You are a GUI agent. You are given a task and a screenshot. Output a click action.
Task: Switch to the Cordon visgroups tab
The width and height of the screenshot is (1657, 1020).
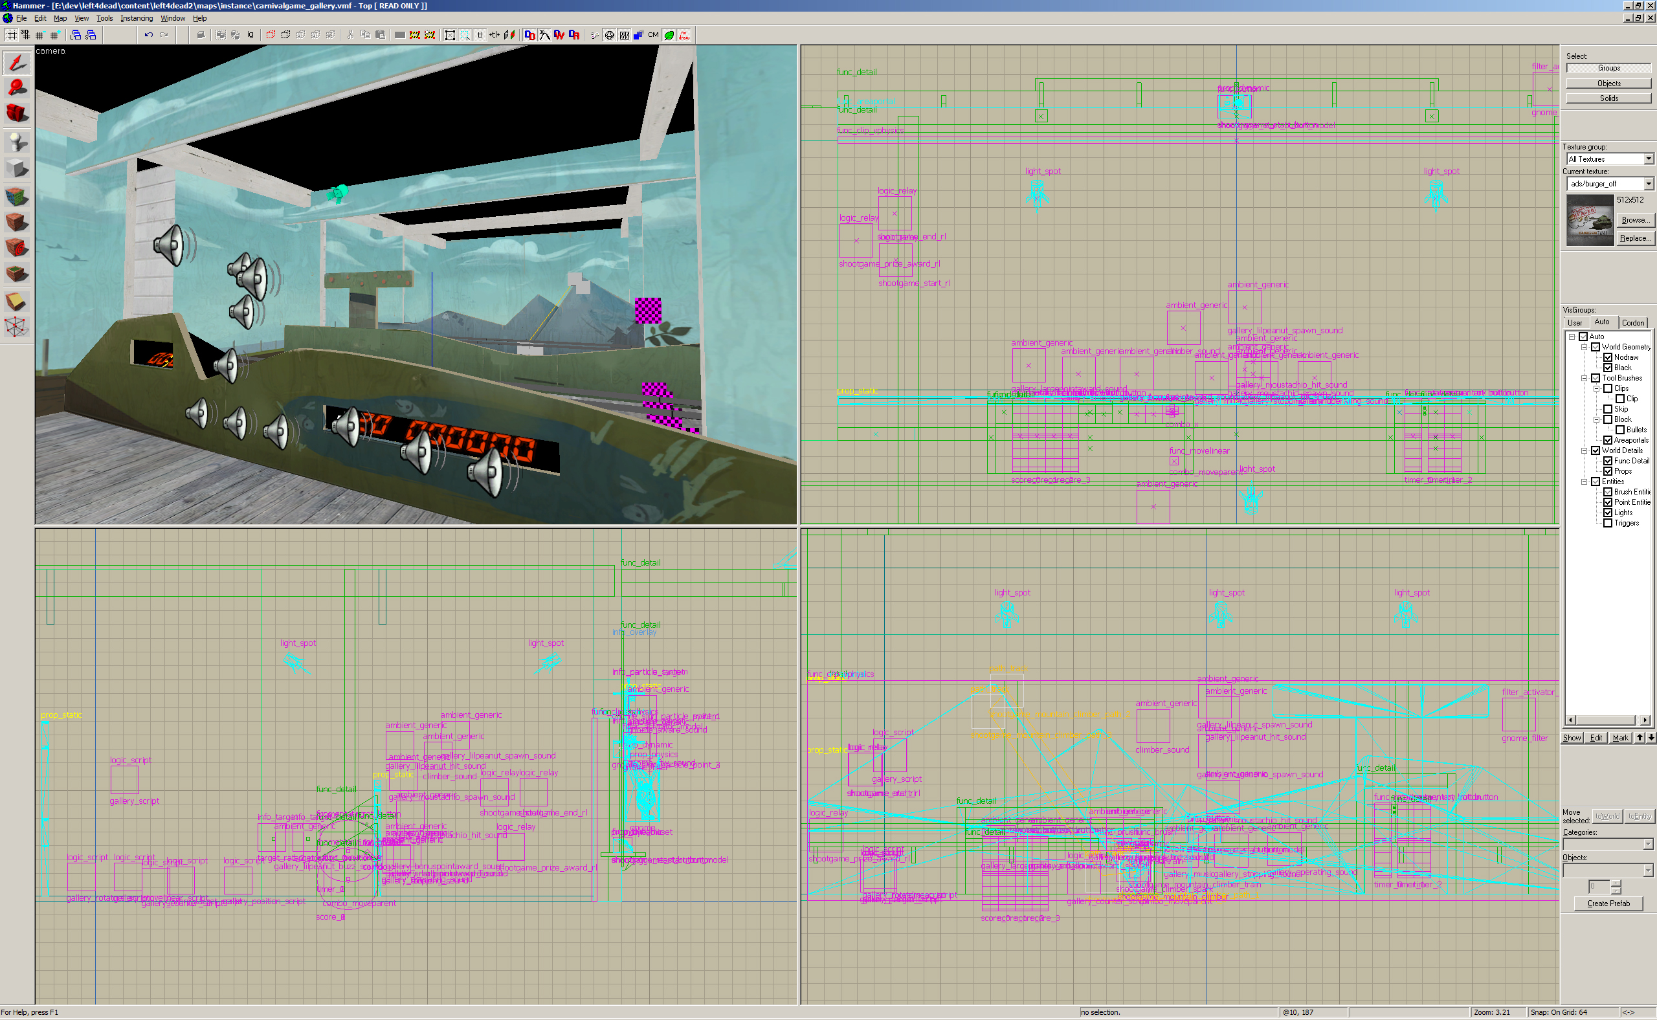(x=1632, y=322)
